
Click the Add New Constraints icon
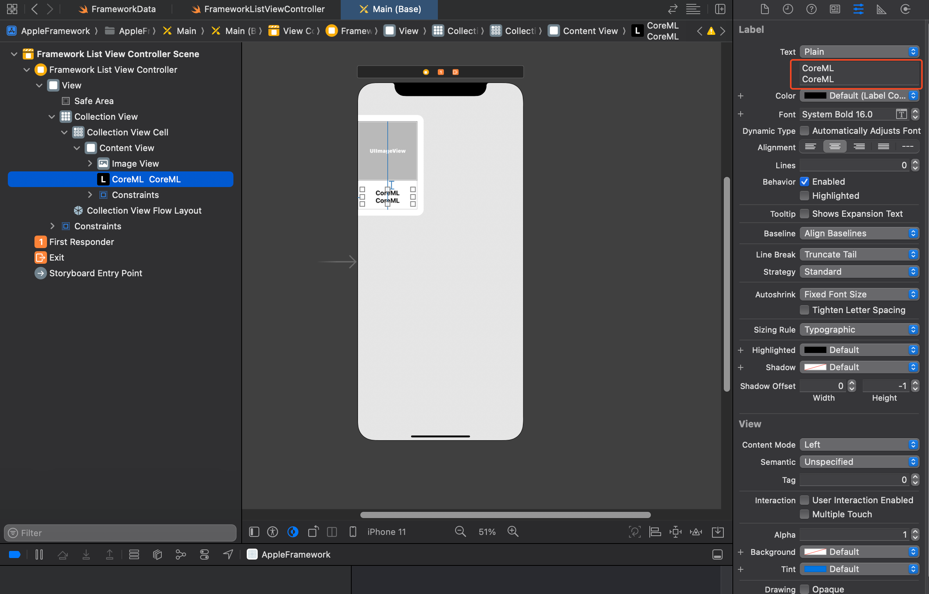(676, 531)
